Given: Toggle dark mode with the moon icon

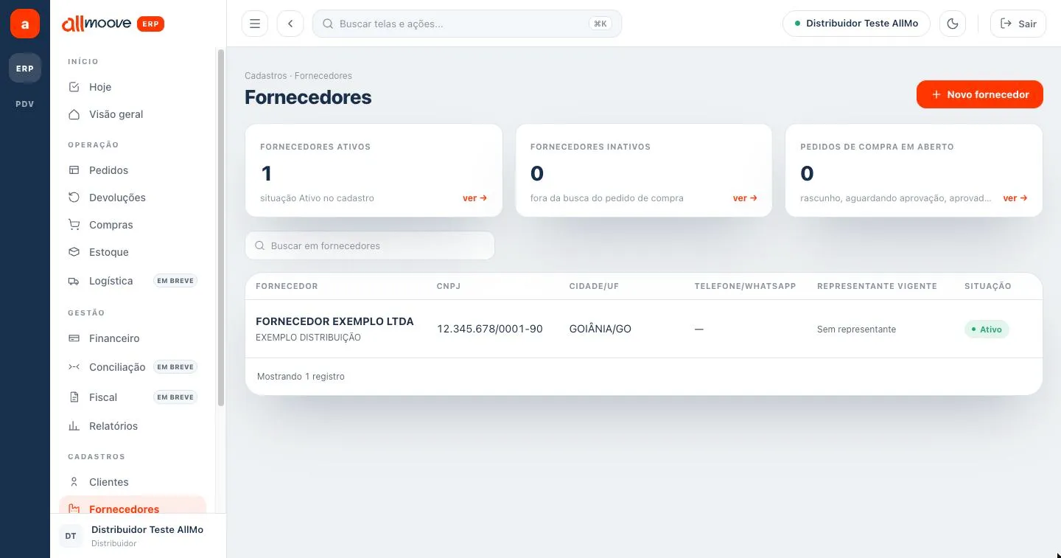Looking at the screenshot, I should pos(953,24).
